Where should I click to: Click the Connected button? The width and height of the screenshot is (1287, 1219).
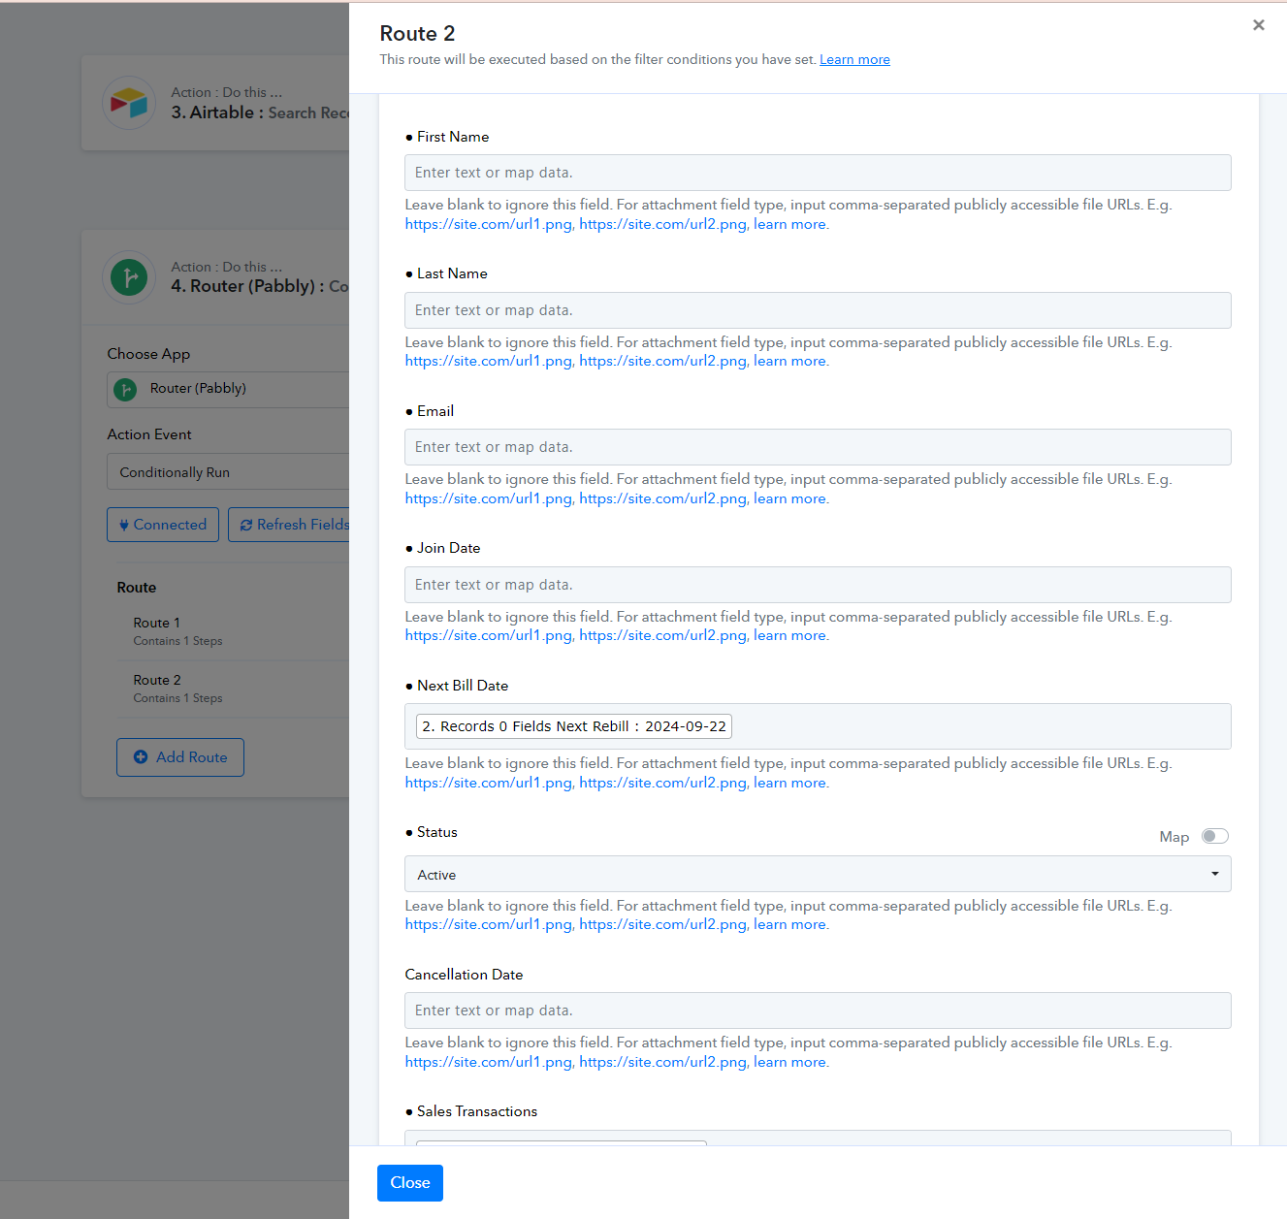[x=163, y=525]
